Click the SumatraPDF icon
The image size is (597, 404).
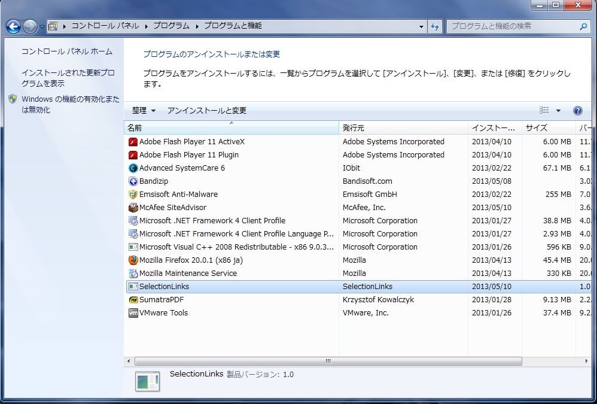coord(133,300)
